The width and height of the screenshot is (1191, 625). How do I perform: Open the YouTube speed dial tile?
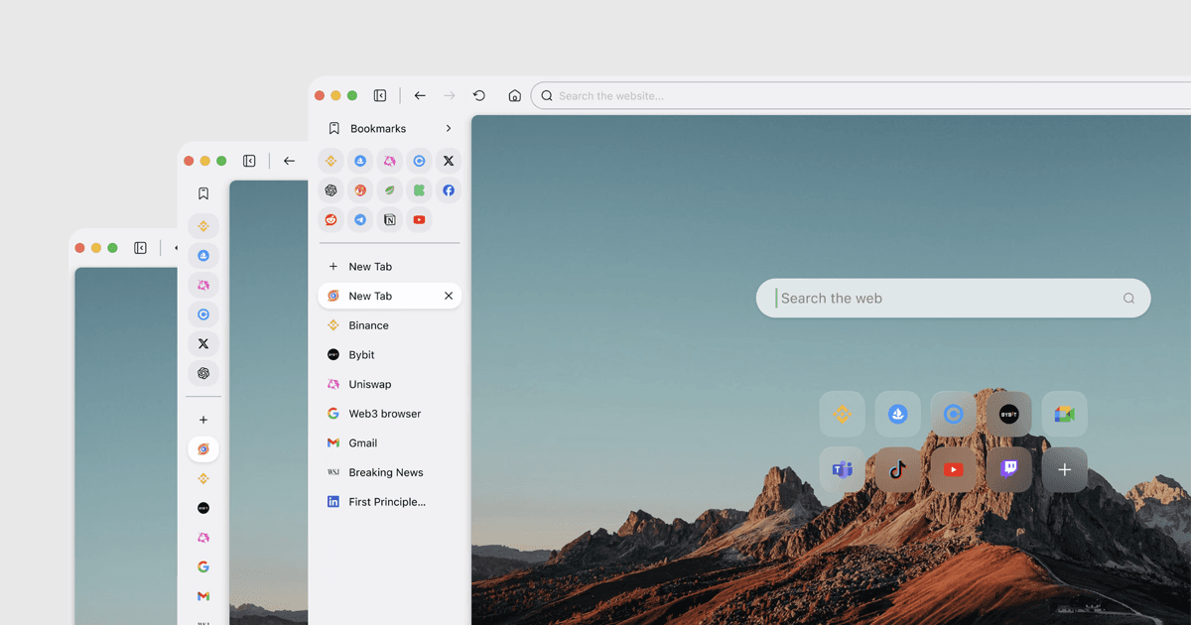tap(954, 470)
